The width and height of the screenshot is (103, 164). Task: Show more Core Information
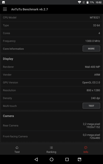coord(91,49)
